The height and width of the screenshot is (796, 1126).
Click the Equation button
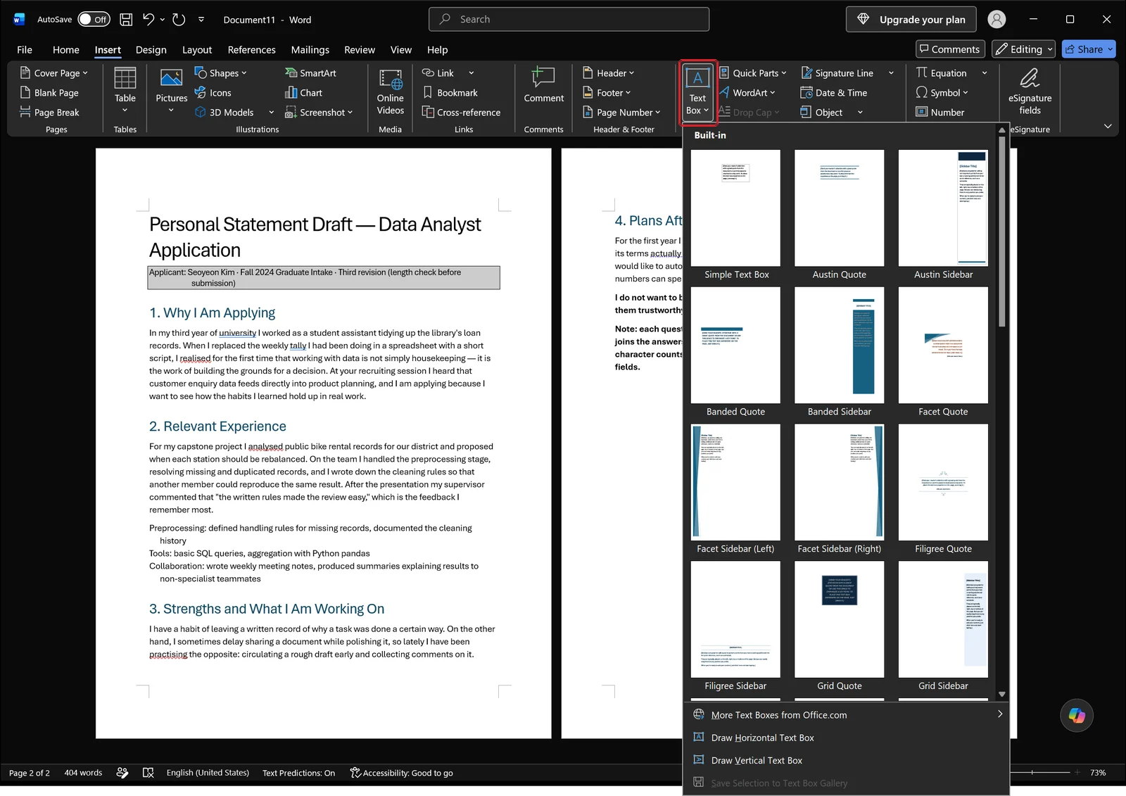pos(942,73)
